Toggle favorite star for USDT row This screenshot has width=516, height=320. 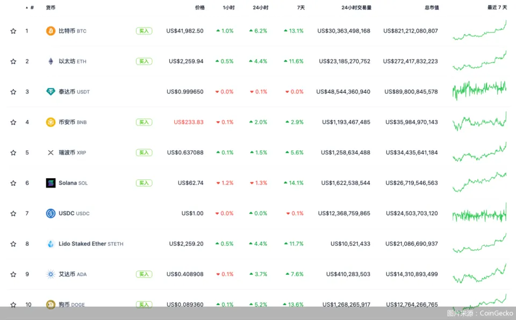pos(13,92)
